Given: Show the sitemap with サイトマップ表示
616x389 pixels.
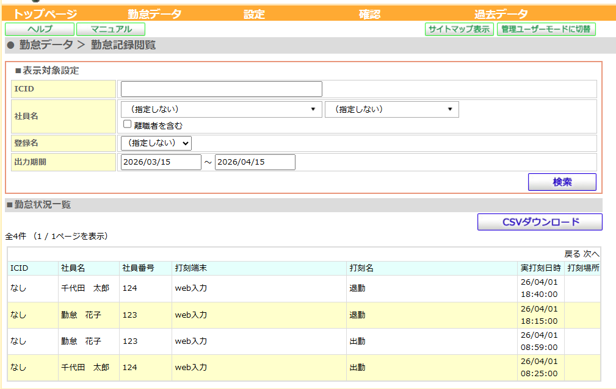Looking at the screenshot, I should coord(459,29).
